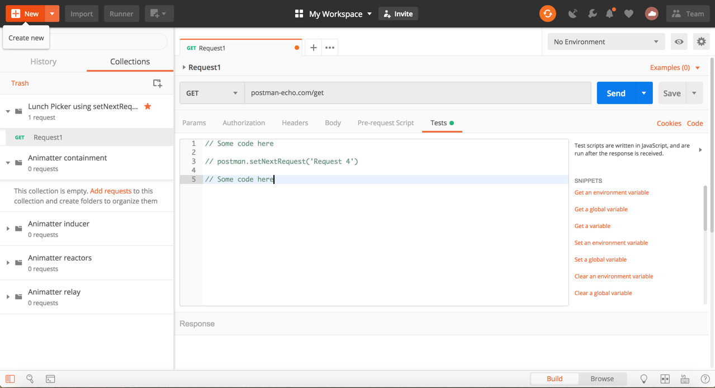Open the Cookies link

coord(669,124)
